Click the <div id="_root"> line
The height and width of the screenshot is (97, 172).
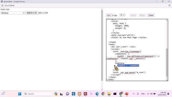(123, 47)
